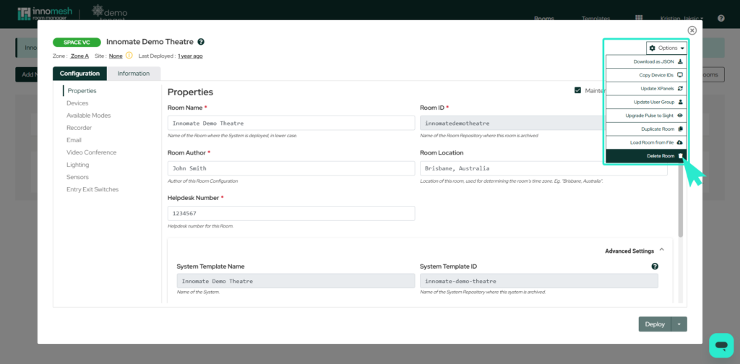Open Entry Exit Switches section

(x=92, y=189)
